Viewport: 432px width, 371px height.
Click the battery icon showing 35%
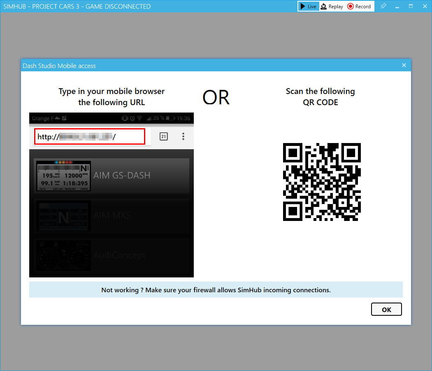click(170, 118)
